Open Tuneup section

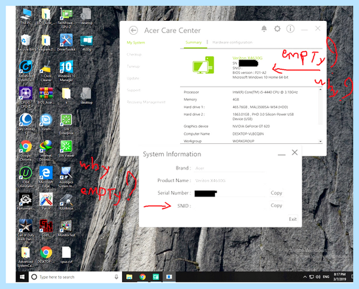tap(133, 66)
